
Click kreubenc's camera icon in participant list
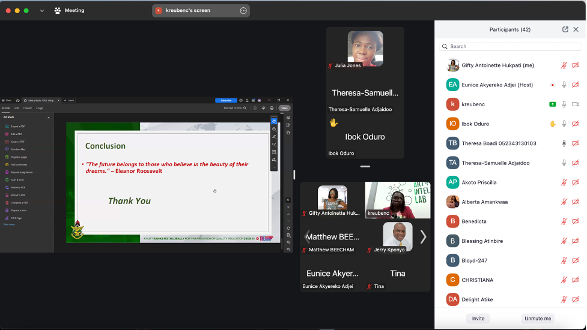(x=575, y=104)
